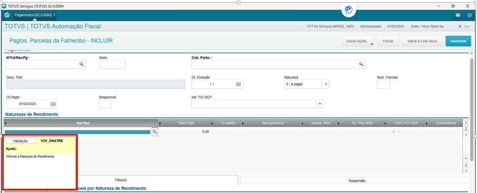477x193 pixels.
Task: Click the floating assistant chat icon
Action: pos(349,10)
